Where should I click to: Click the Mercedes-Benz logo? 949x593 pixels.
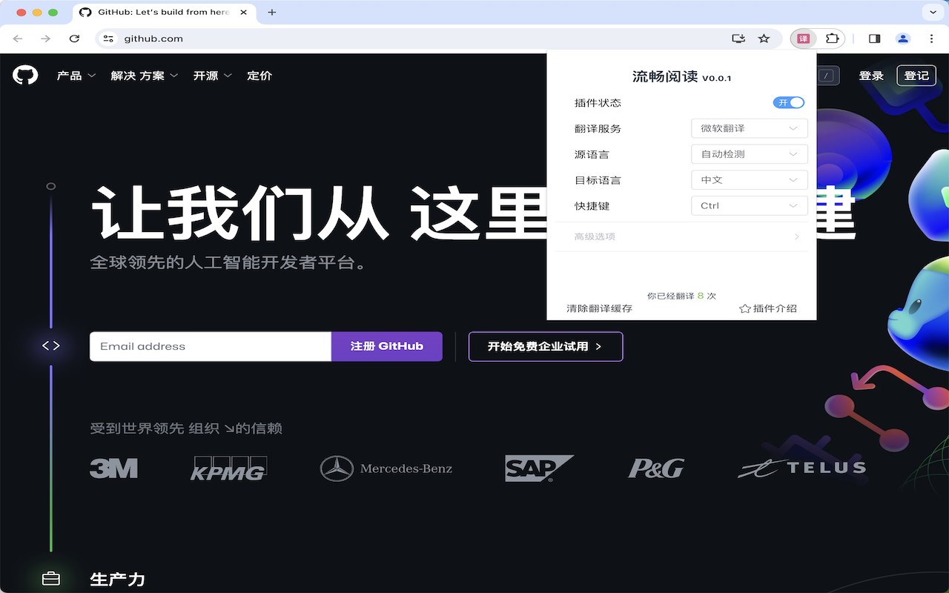tap(386, 468)
